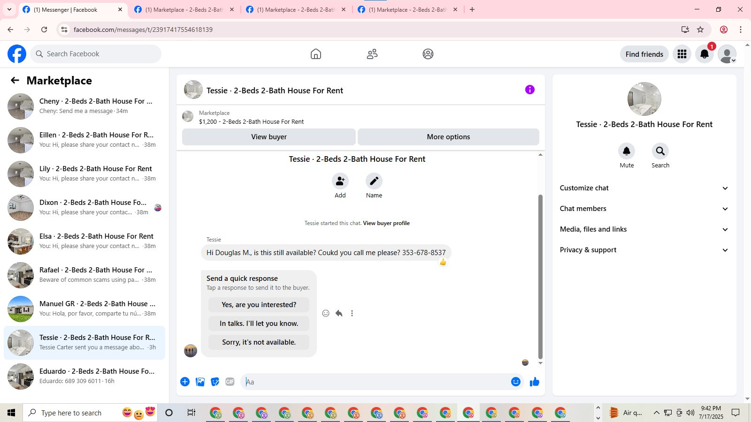Switch to the Messenger | Facebook tab
The height and width of the screenshot is (422, 751).
coord(73,9)
